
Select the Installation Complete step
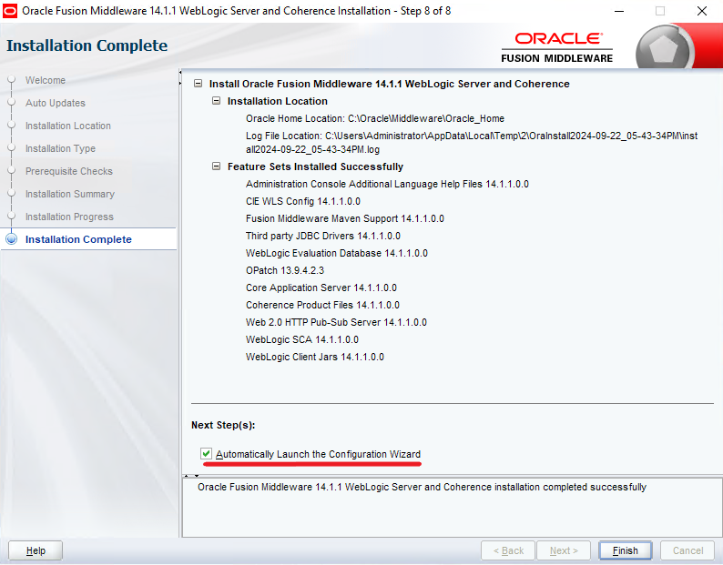(x=78, y=239)
